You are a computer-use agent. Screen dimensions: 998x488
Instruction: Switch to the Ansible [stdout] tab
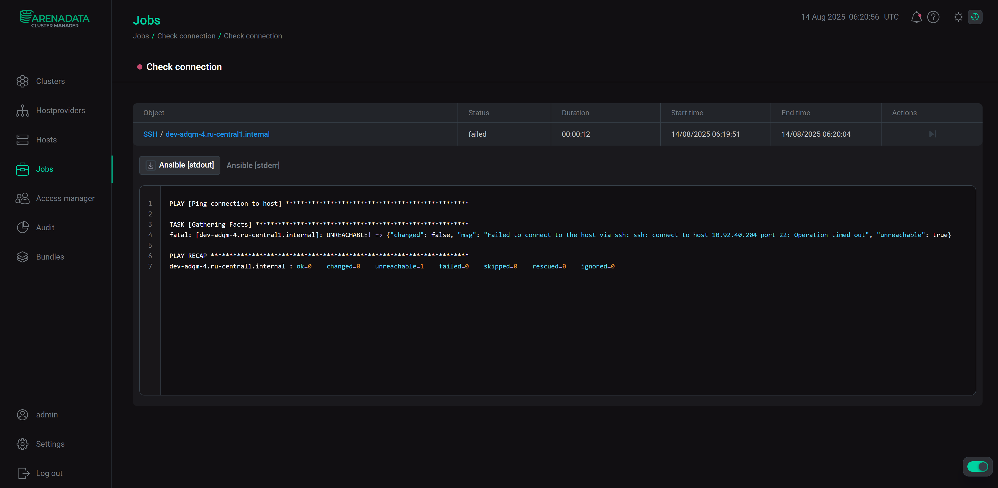click(180, 165)
